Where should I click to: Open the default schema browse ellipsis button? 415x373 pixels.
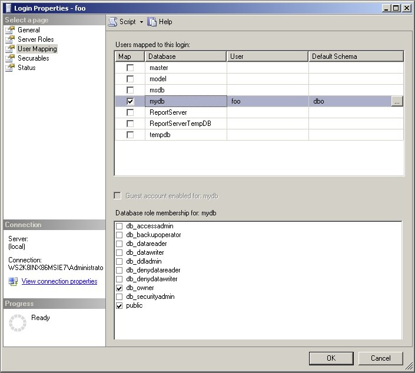pyautogui.click(x=397, y=101)
